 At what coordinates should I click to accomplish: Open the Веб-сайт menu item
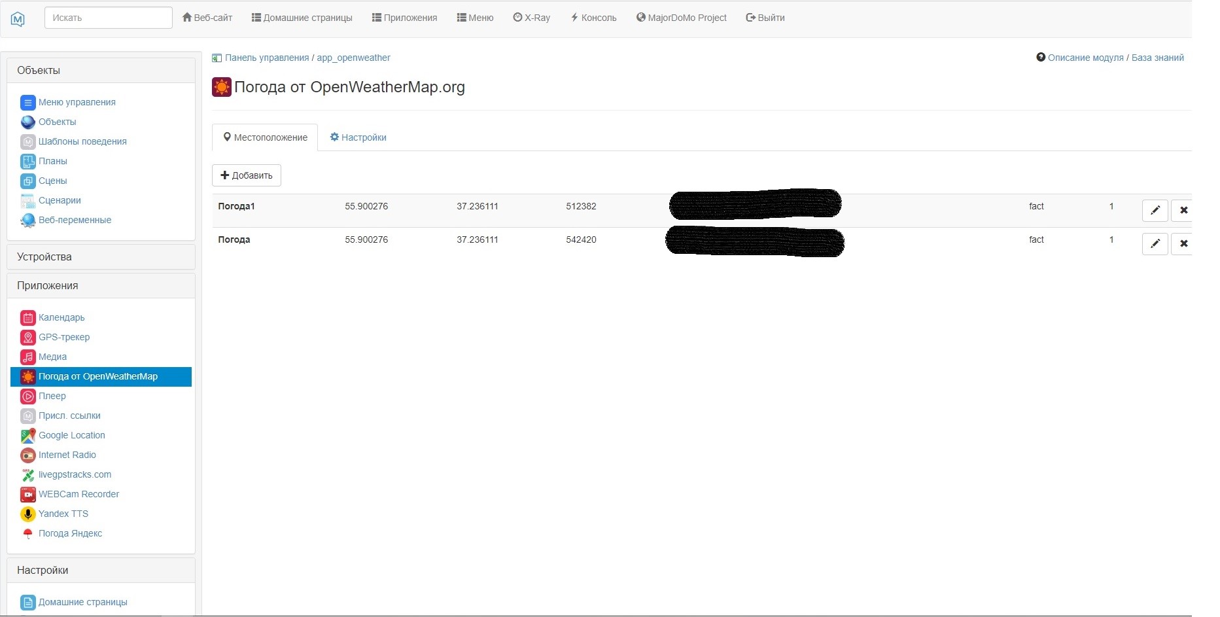(207, 18)
